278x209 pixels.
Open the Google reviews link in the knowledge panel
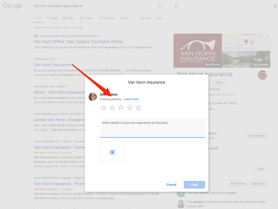pyautogui.click(x=214, y=89)
